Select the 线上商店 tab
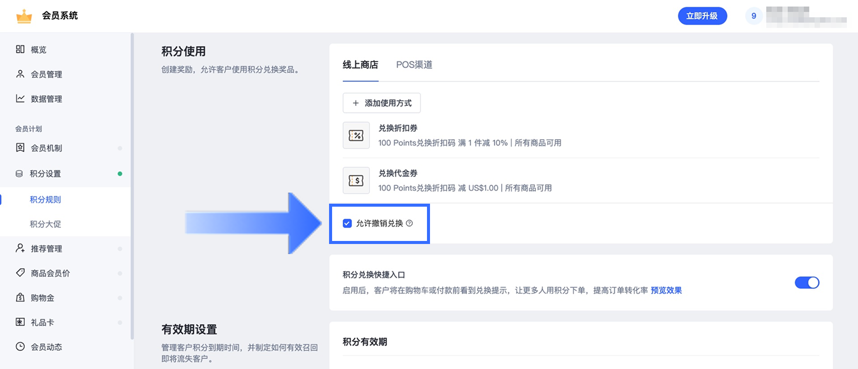Viewport: 858px width, 369px height. 360,65
